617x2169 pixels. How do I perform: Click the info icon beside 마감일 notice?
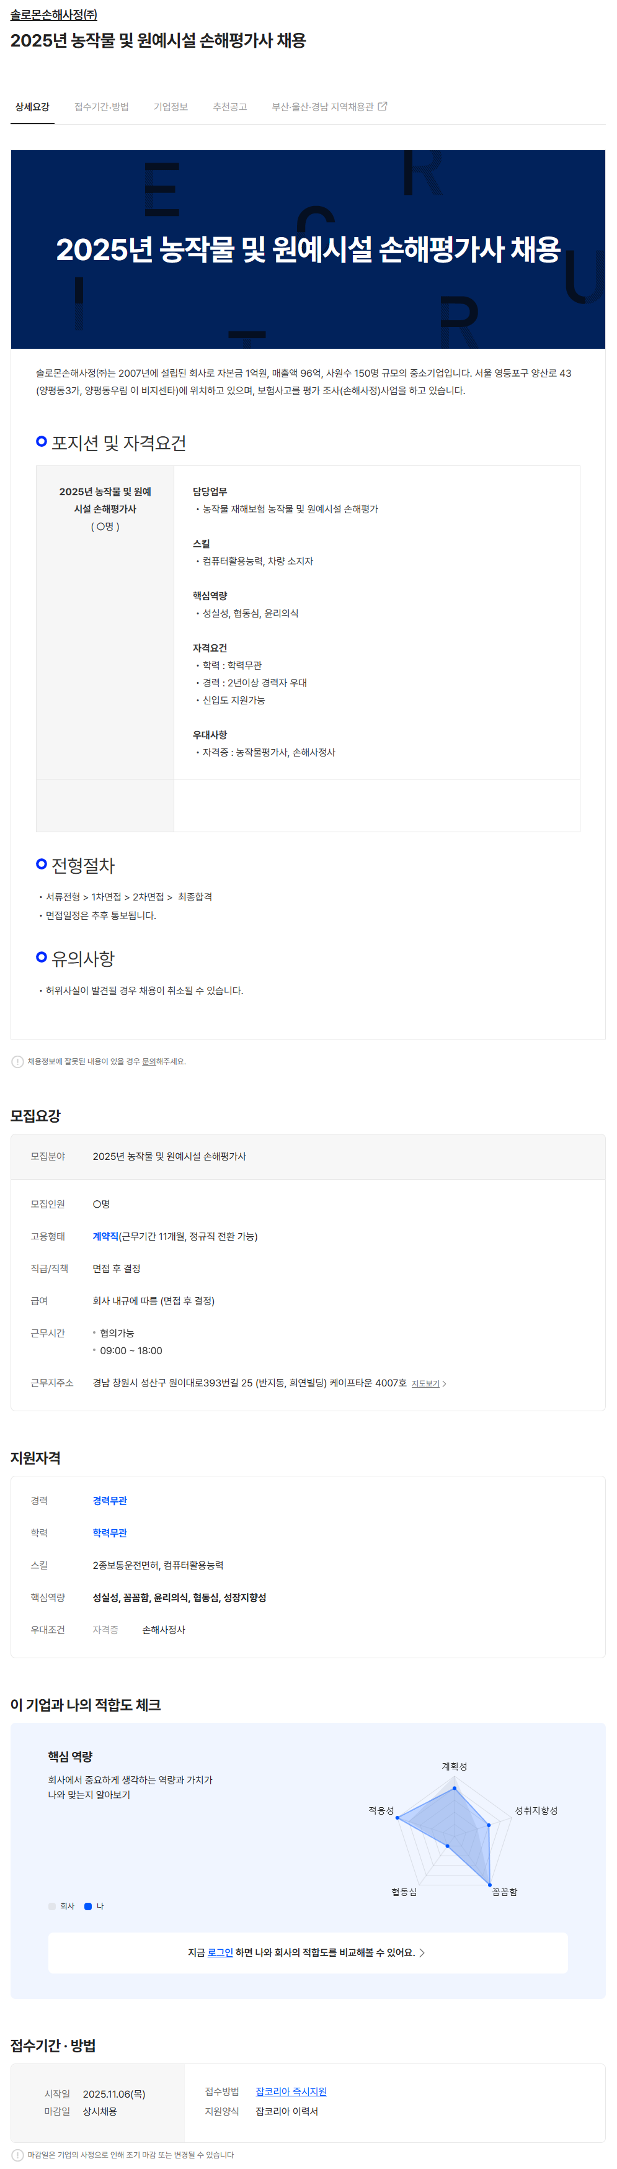[18, 2155]
